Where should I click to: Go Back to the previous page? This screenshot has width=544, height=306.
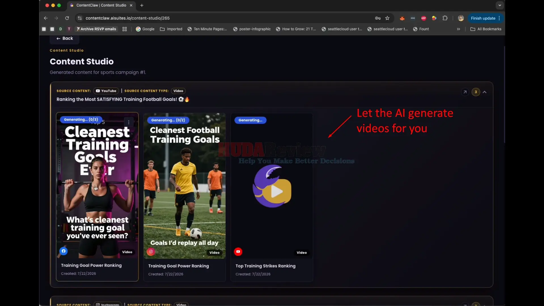pyautogui.click(x=65, y=39)
